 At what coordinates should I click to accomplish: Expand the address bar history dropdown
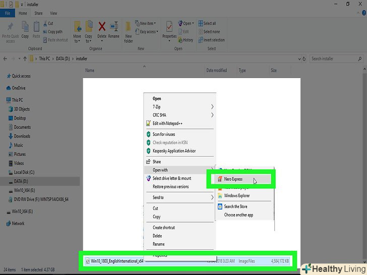299,59
